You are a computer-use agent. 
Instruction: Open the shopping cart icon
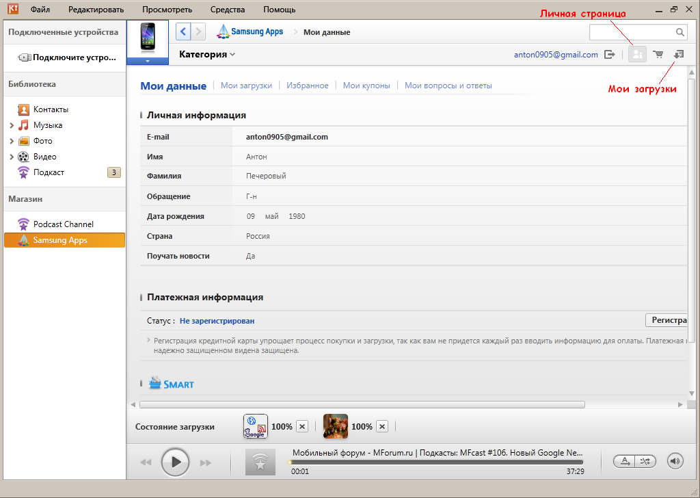(658, 55)
